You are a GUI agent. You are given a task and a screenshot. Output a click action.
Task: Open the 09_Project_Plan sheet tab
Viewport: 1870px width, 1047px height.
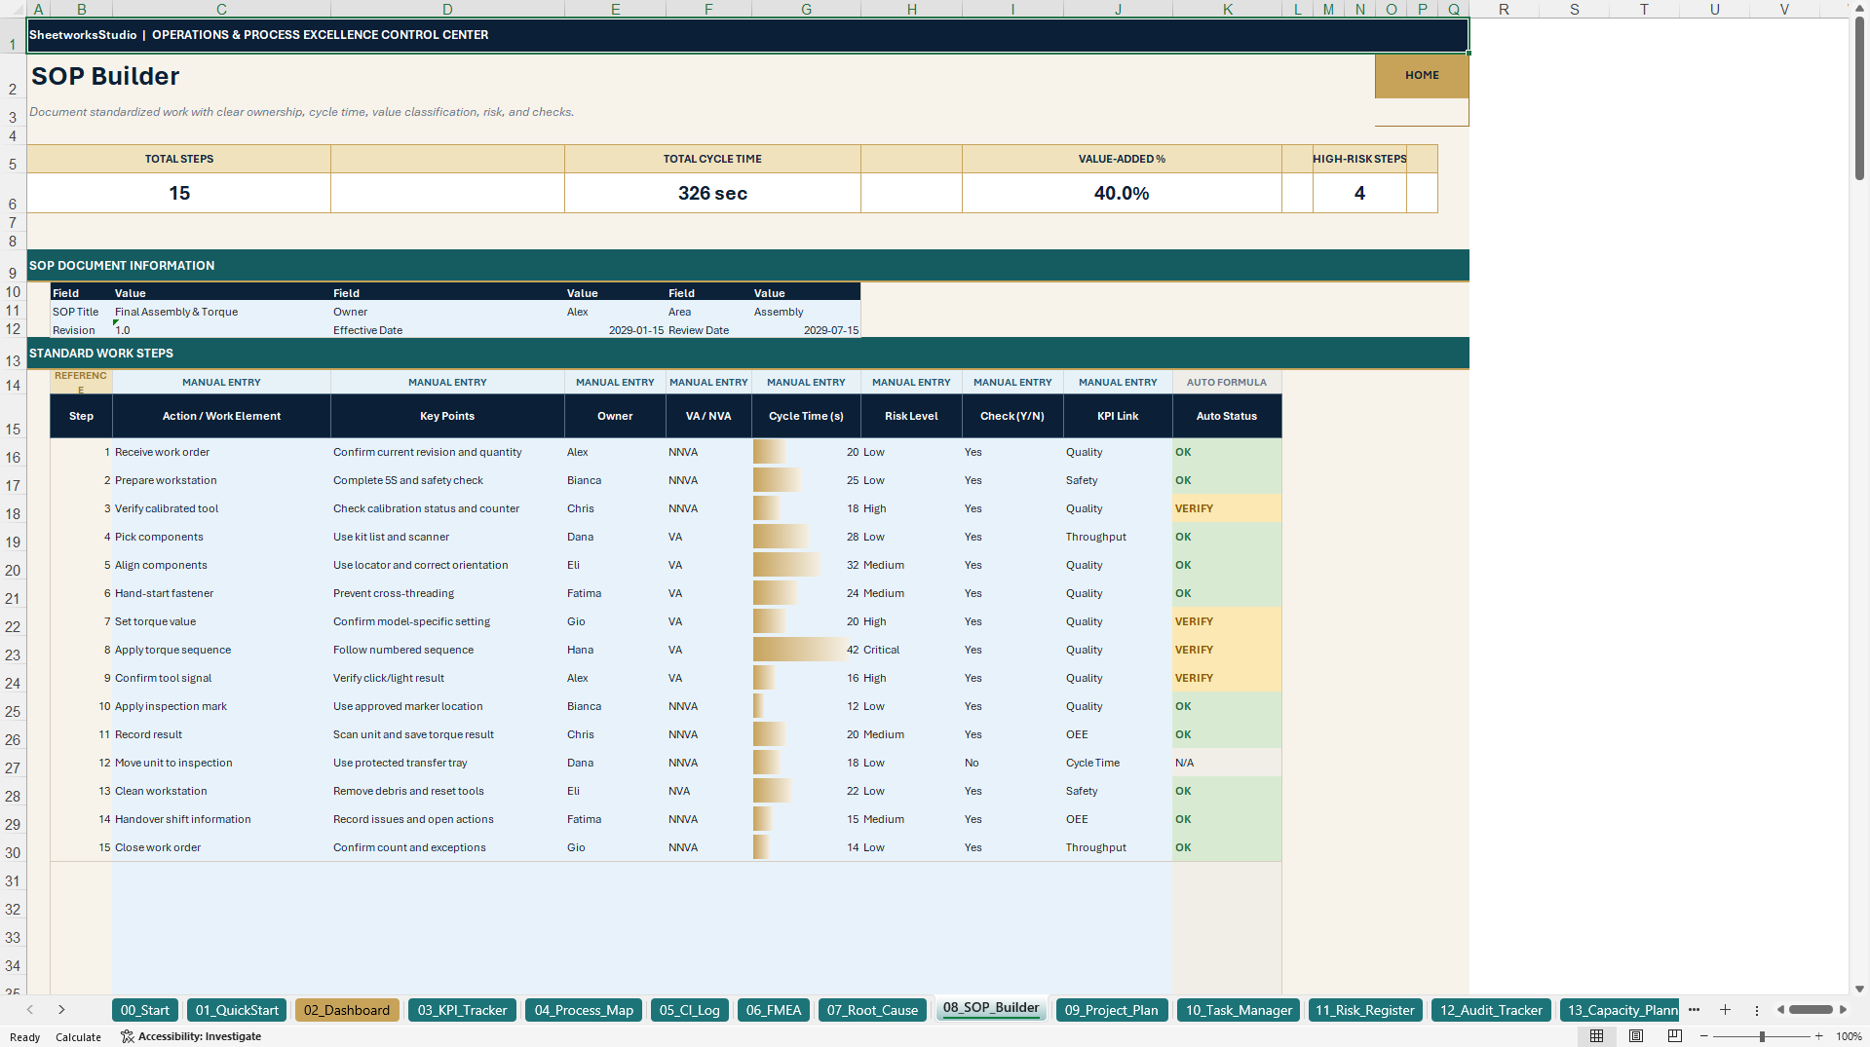click(x=1111, y=1010)
